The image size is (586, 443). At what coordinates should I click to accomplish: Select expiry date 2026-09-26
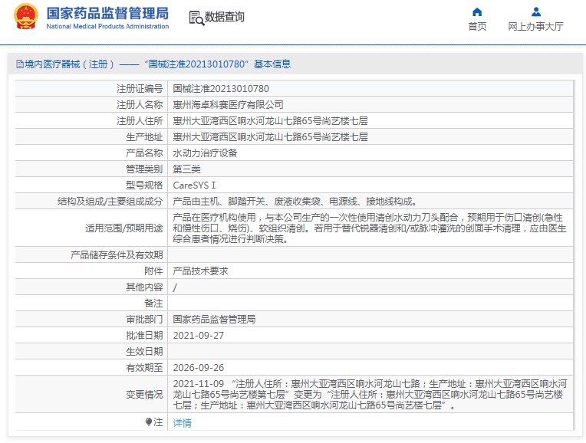[x=199, y=368]
